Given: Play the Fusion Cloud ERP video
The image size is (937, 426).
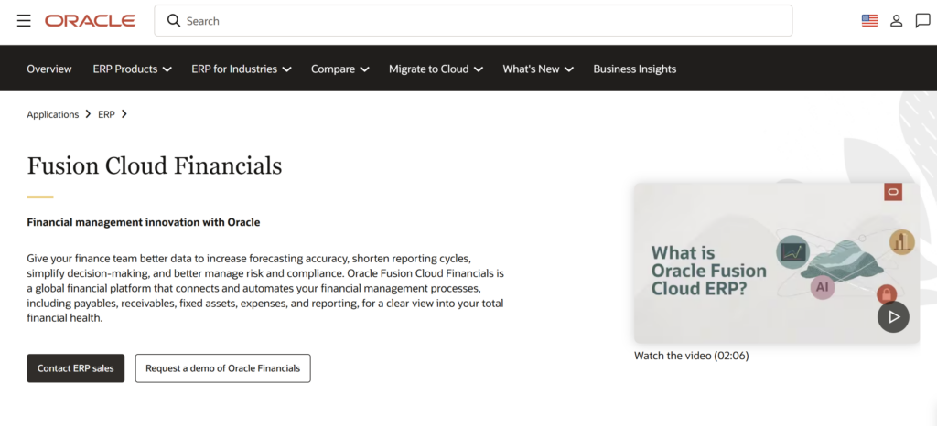Looking at the screenshot, I should [x=893, y=317].
